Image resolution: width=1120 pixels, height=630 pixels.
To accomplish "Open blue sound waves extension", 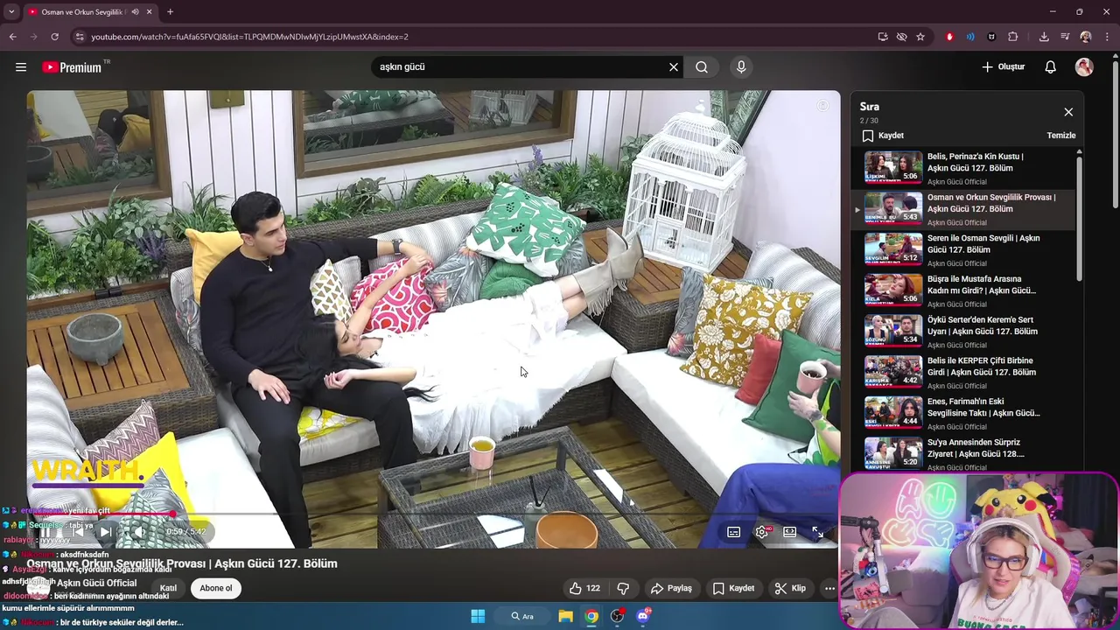I will coord(970,37).
